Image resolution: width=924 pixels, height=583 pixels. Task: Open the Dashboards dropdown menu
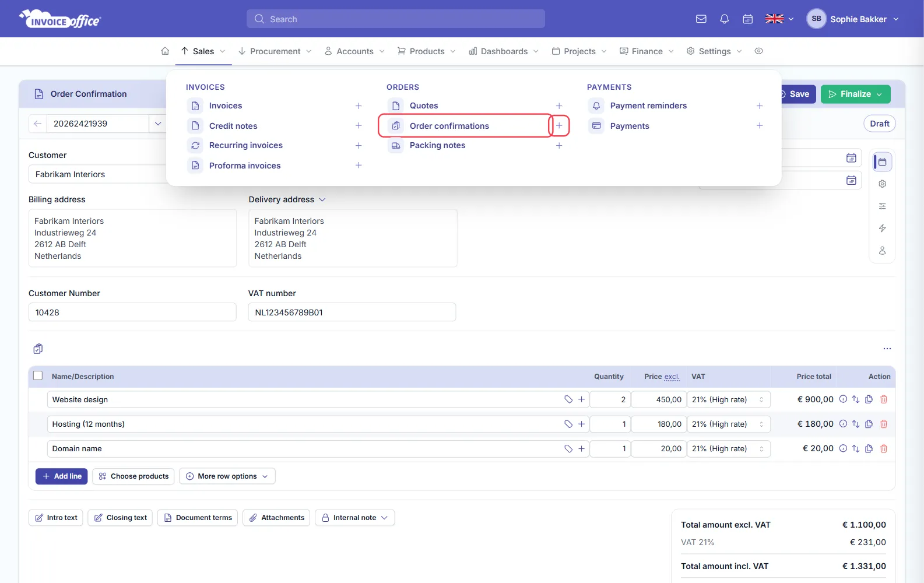504,51
